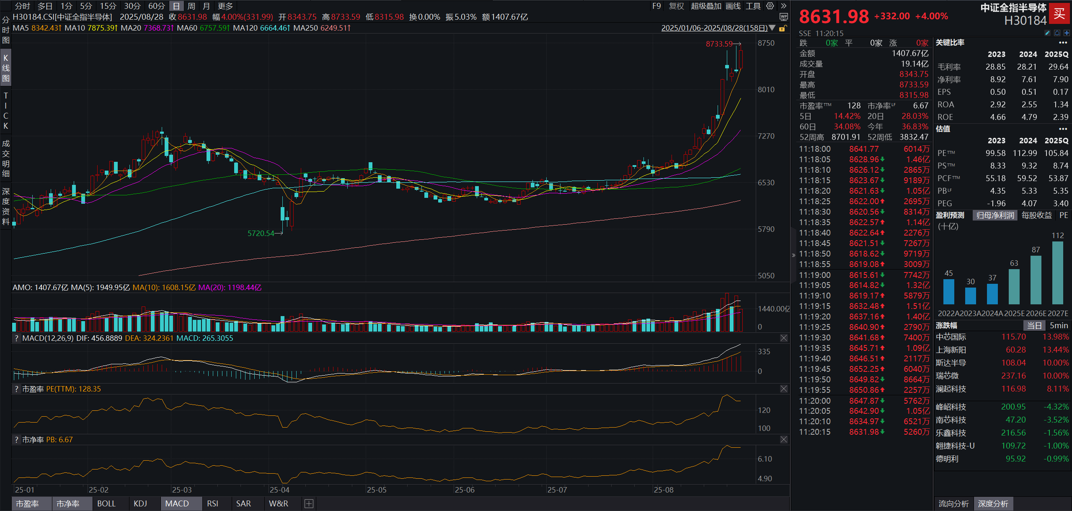
Task: Click the pencil edit icon under H30184
Action: point(1047,33)
